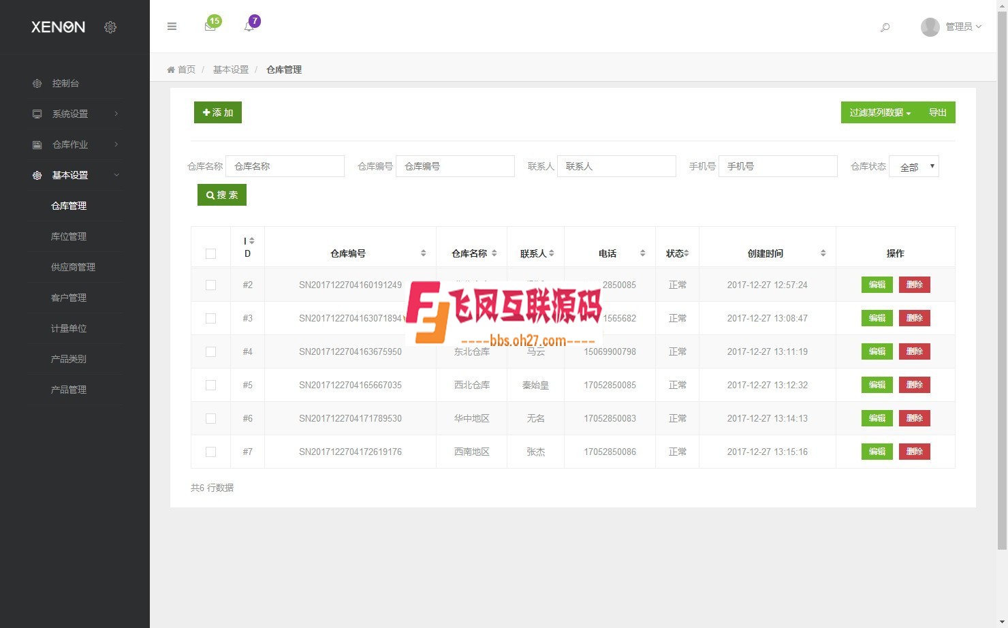Open the 产品管理 sidebar item

click(69, 390)
